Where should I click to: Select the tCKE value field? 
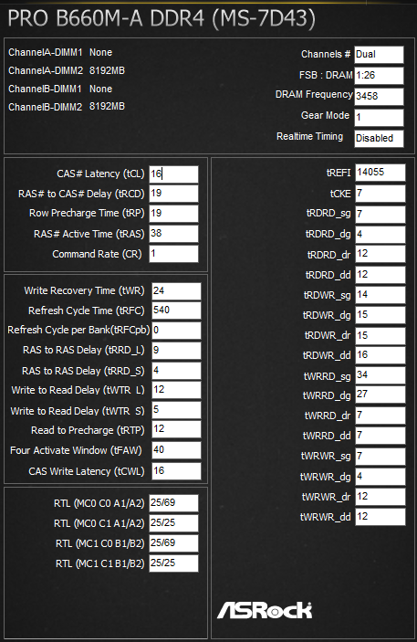[x=381, y=194]
